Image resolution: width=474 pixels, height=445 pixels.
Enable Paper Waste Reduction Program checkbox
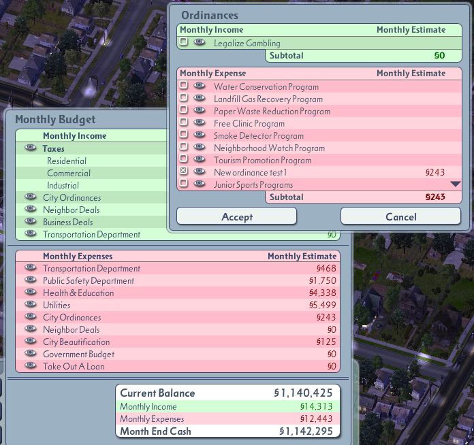click(x=183, y=110)
